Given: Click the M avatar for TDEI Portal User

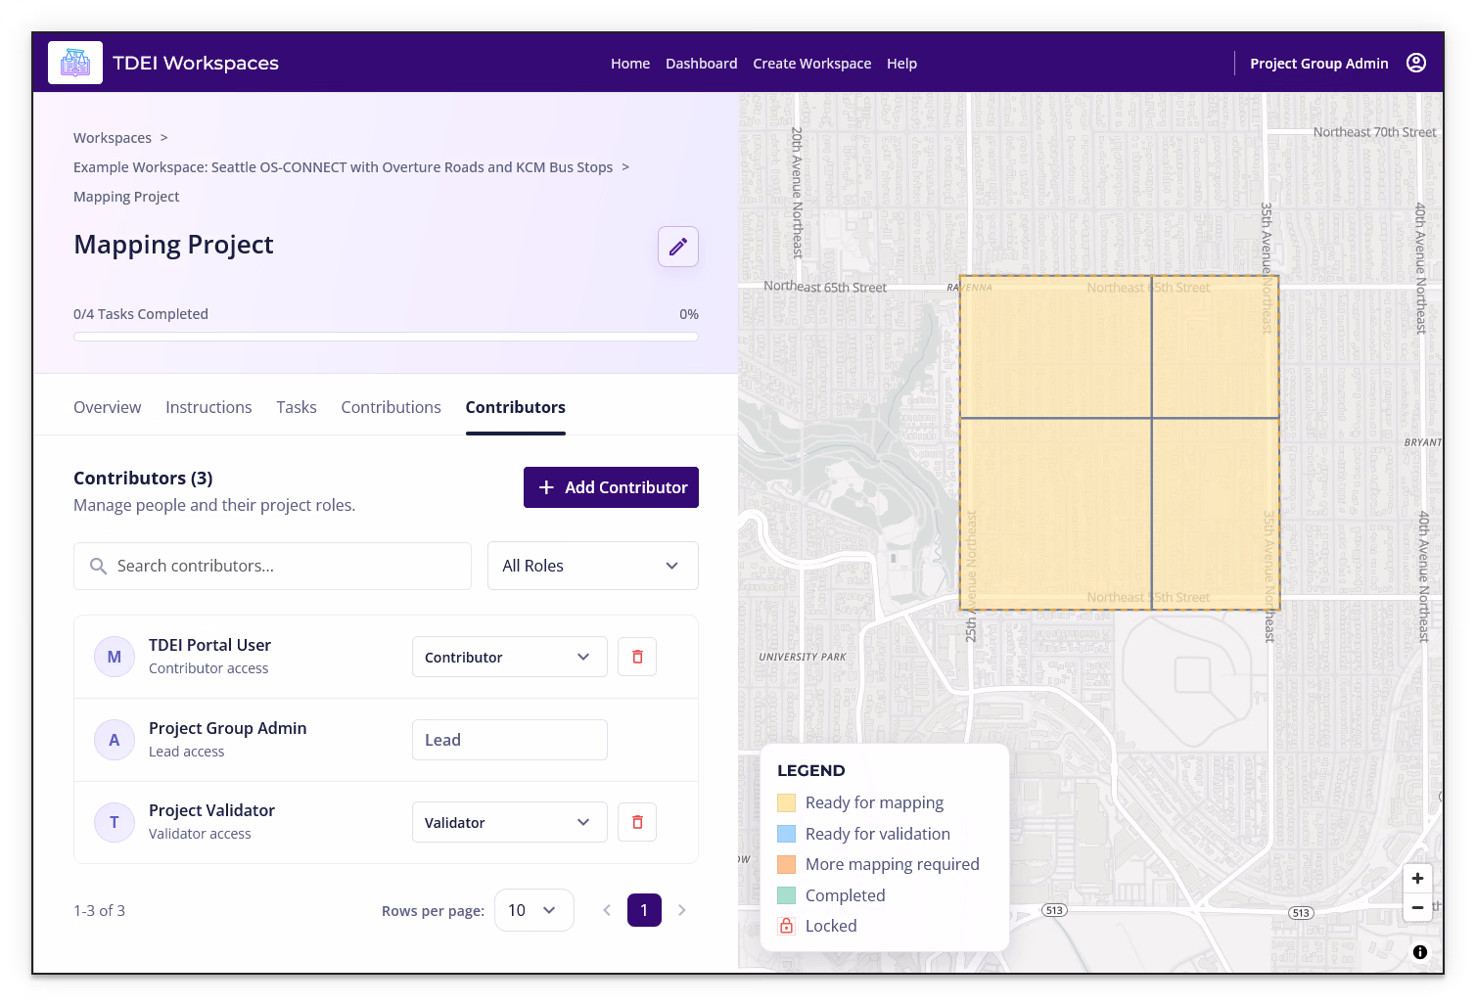Looking at the screenshot, I should (x=115, y=657).
